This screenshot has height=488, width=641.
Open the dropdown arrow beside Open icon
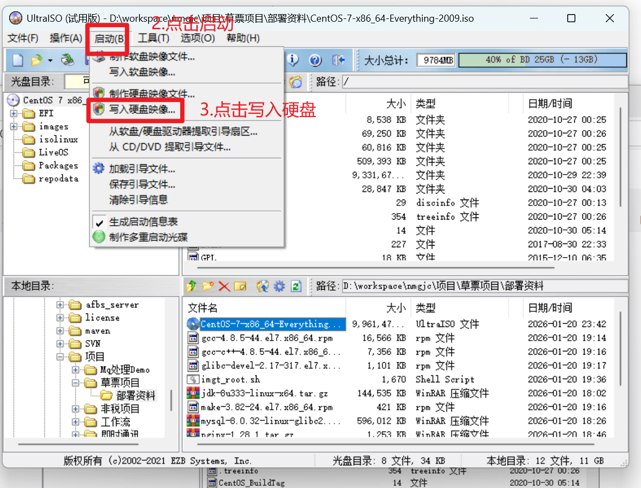pos(50,61)
